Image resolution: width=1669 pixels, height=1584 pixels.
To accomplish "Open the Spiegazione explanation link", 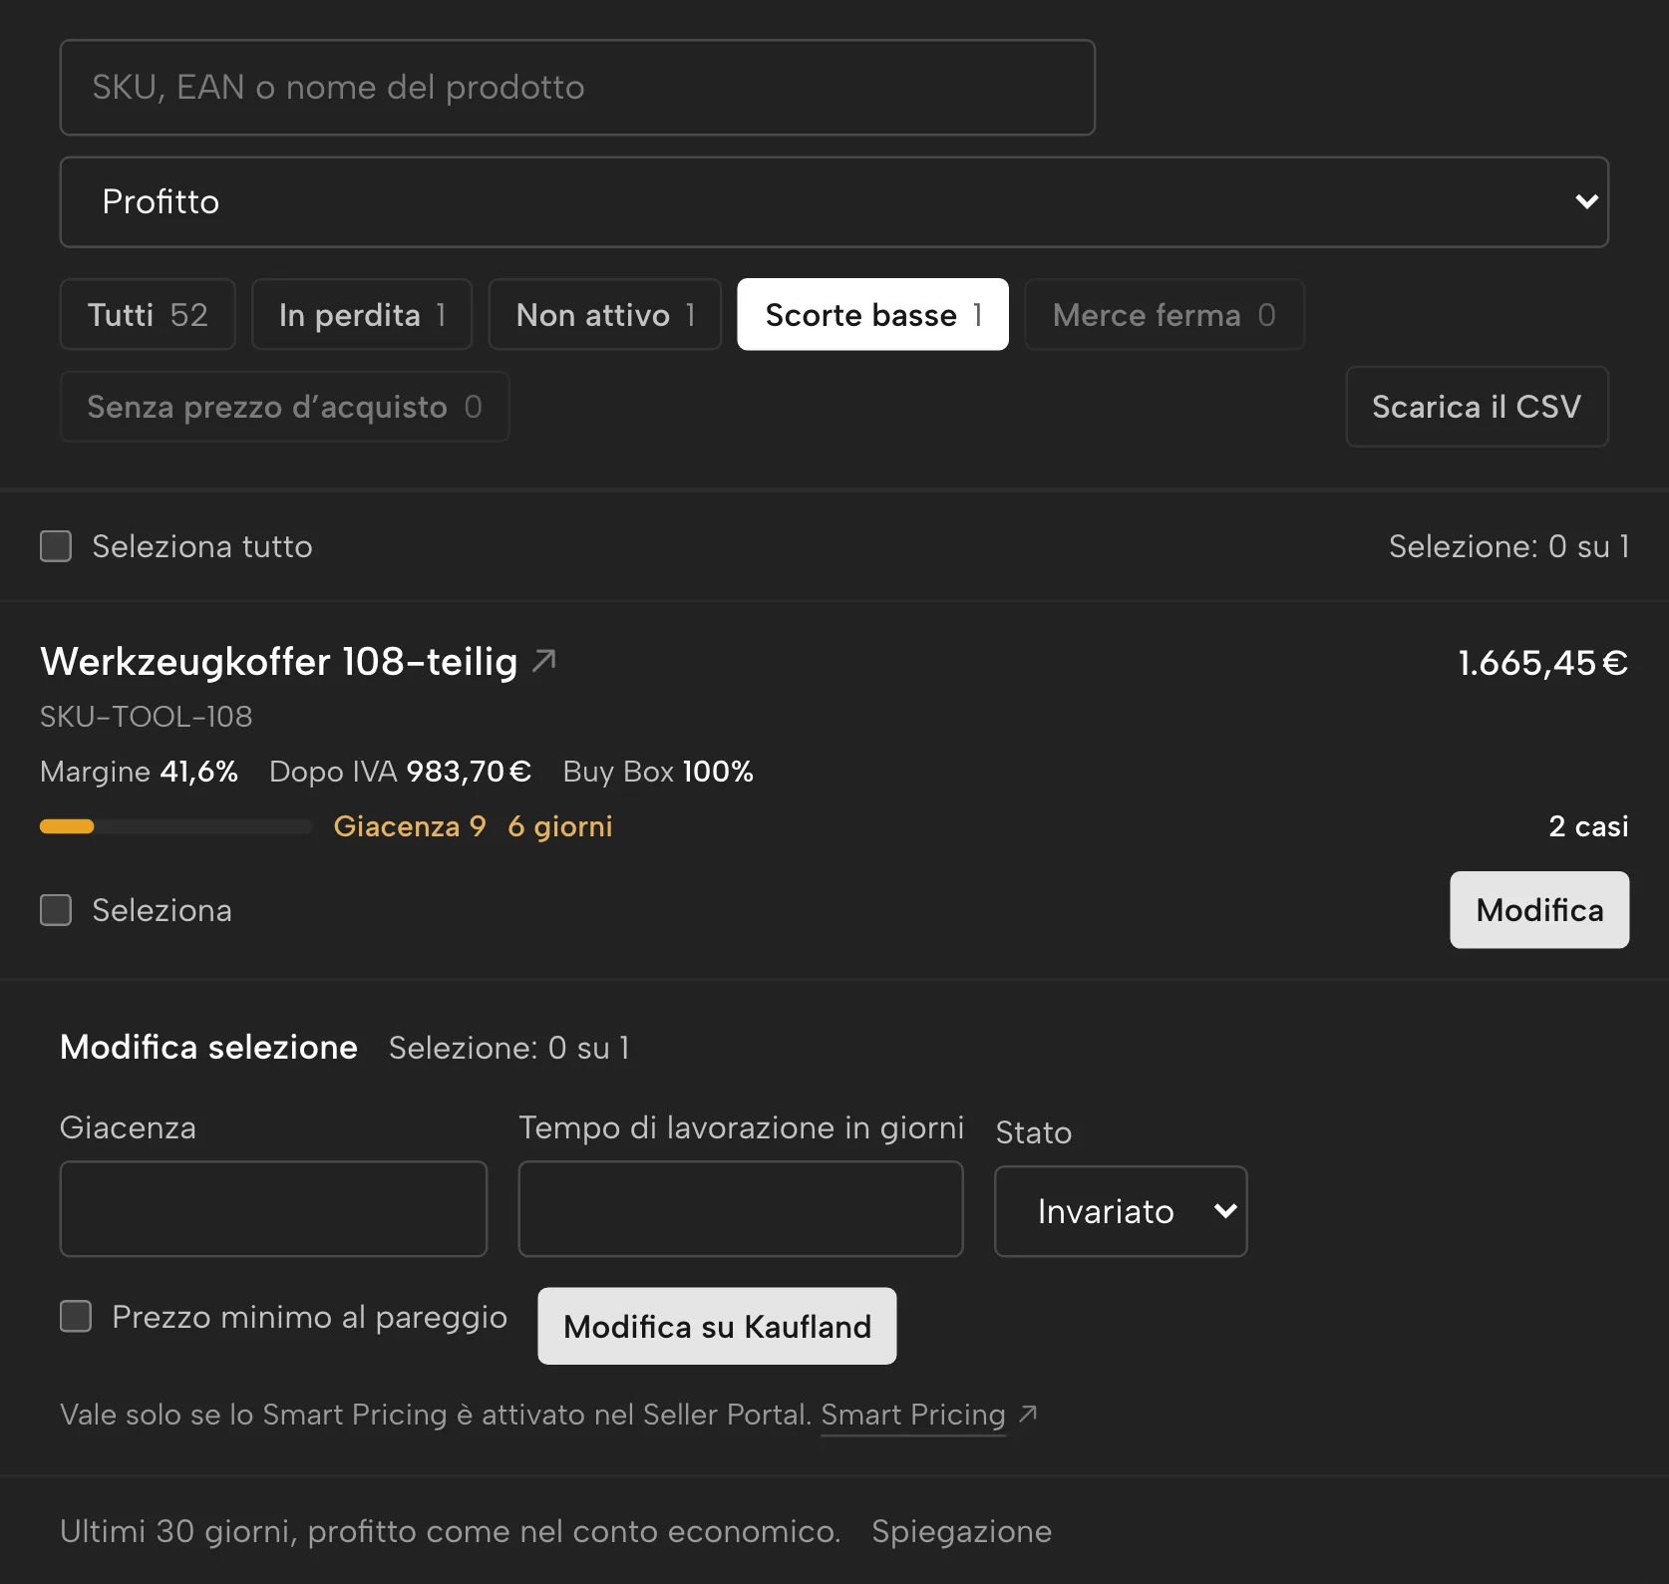I will pos(961,1531).
